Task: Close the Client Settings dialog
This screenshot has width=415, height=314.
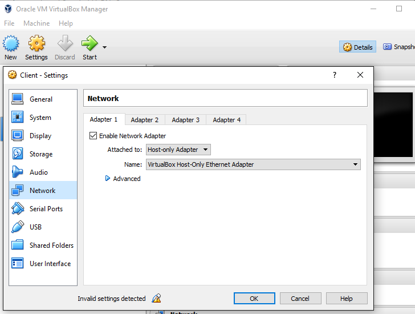Action: pyautogui.click(x=360, y=75)
